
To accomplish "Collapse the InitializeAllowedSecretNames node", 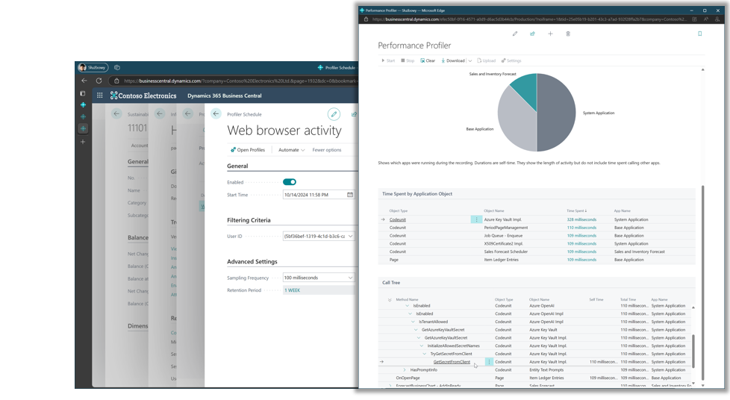I will pyautogui.click(x=422, y=346).
